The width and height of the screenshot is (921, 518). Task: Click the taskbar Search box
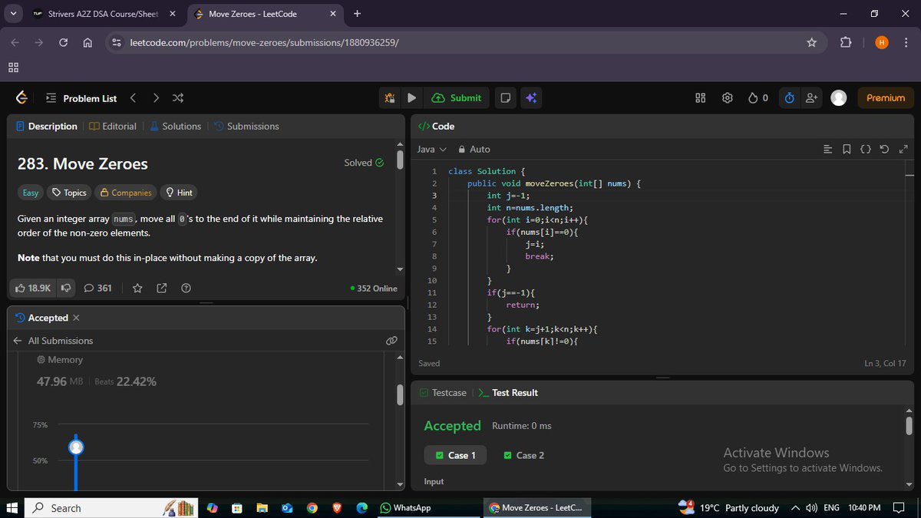point(111,508)
